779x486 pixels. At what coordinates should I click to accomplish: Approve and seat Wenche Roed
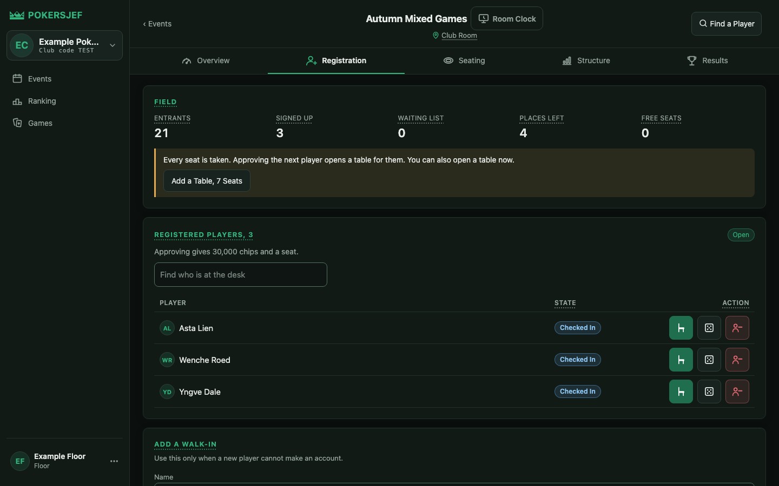(x=681, y=360)
